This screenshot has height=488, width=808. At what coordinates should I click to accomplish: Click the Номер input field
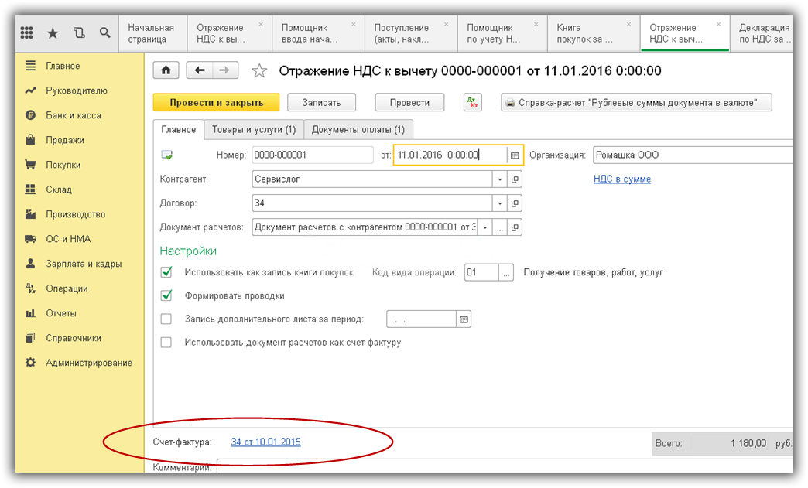pyautogui.click(x=312, y=155)
